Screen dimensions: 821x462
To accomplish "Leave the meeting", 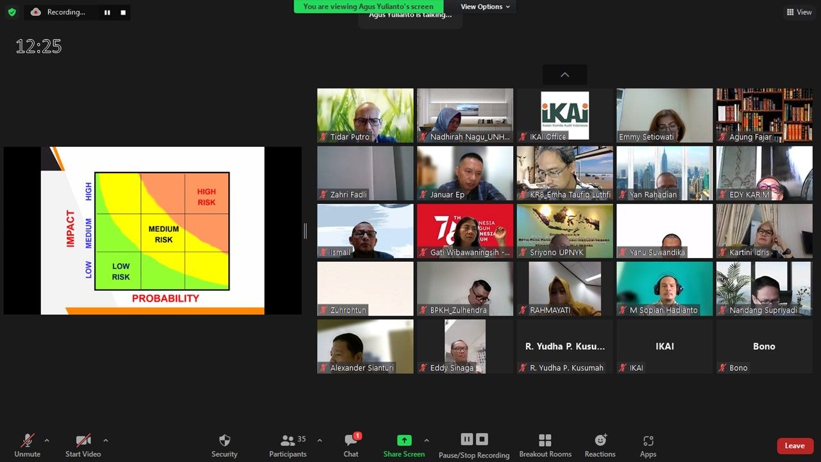I will click(x=795, y=445).
